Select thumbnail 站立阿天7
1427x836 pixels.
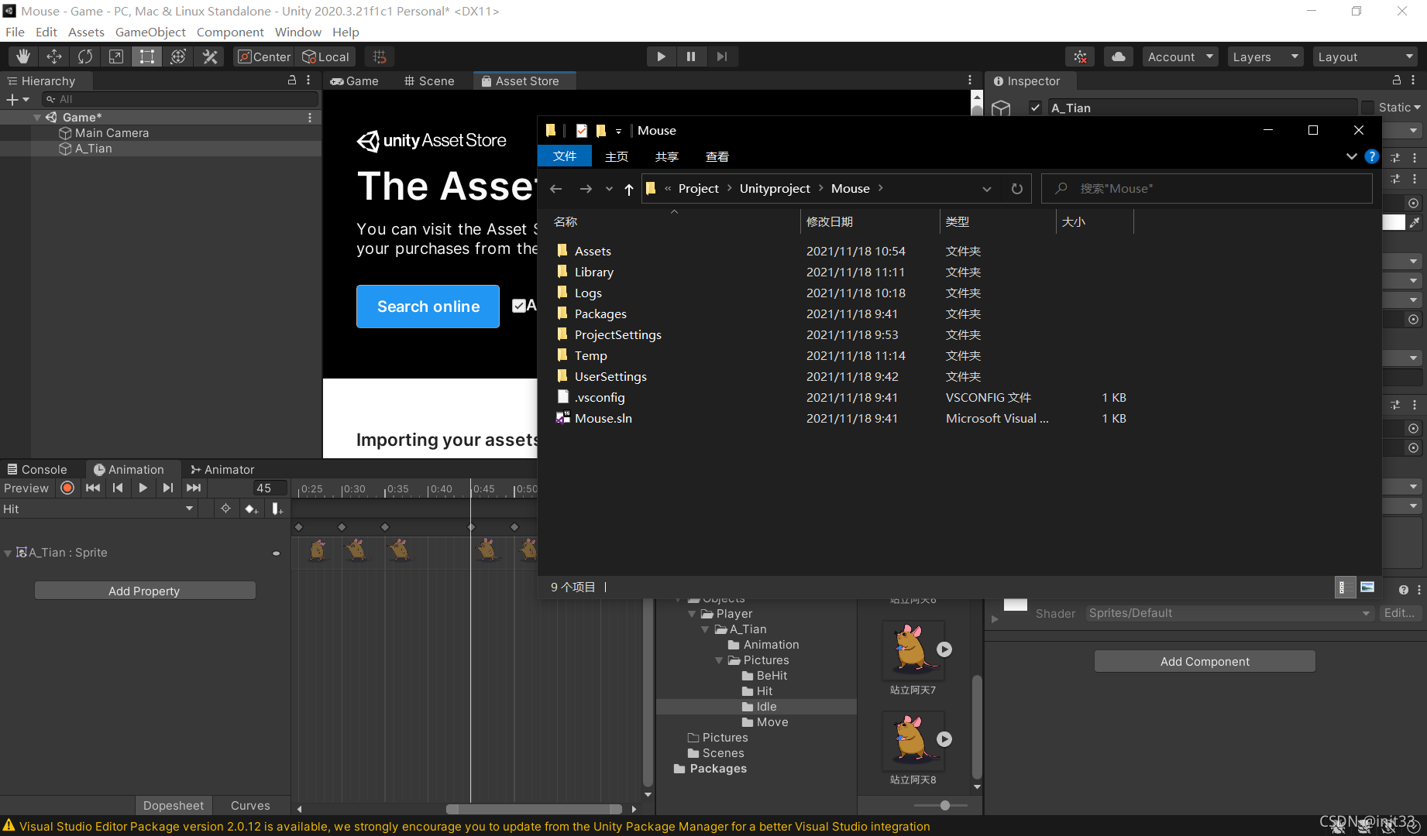click(x=913, y=649)
